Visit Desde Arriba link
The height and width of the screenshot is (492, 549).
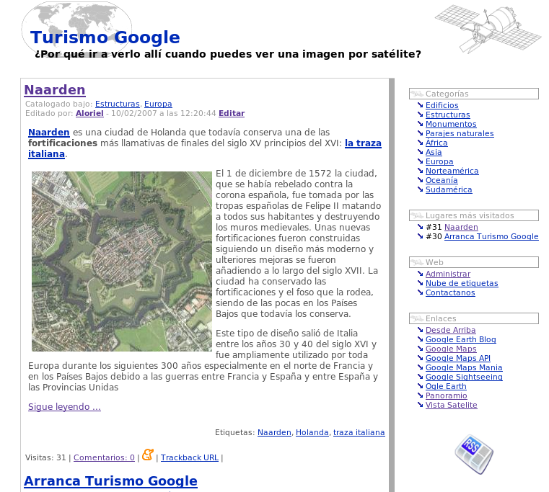451,330
